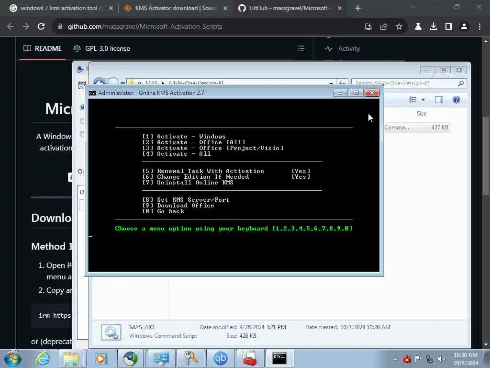
Task: Click Explorer's refresh button beside address bar
Action: tap(342, 83)
